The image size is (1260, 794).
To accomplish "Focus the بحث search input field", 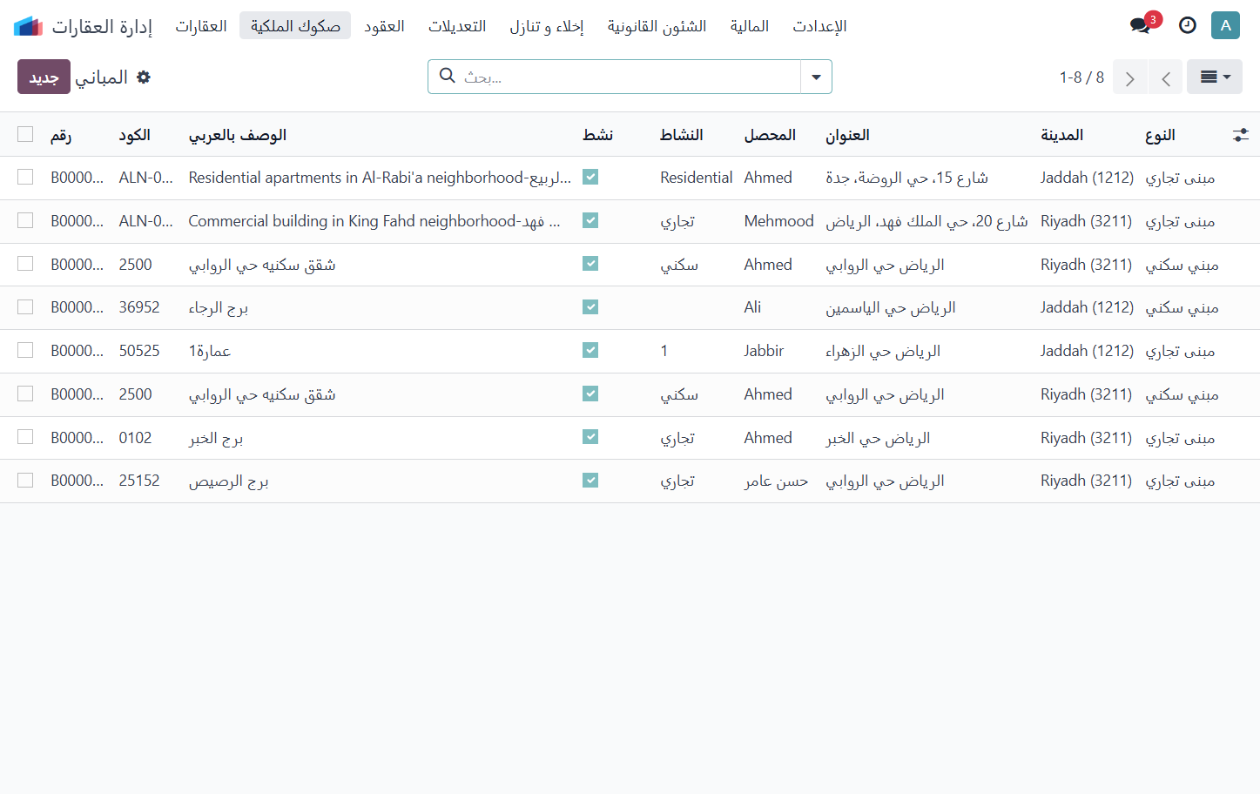I will (x=629, y=77).
